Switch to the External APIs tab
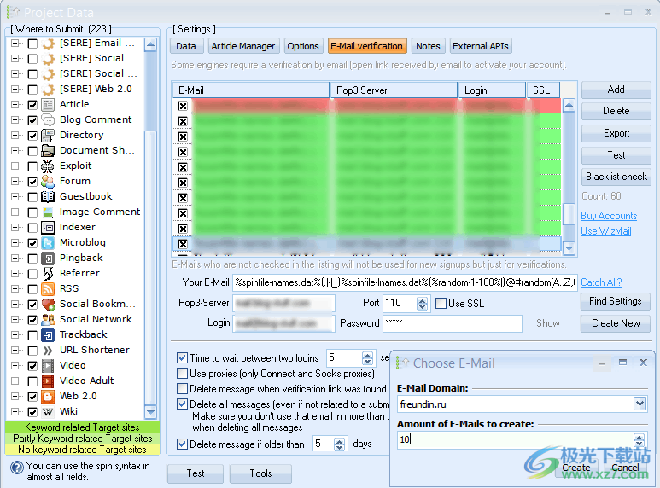The width and height of the screenshot is (660, 488). click(481, 46)
